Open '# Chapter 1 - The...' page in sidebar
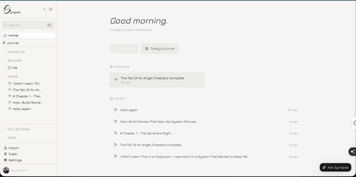 tap(27, 96)
